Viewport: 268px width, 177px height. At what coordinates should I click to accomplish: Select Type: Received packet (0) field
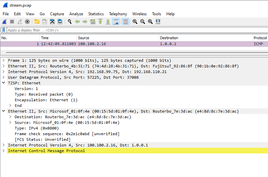click(x=44, y=94)
